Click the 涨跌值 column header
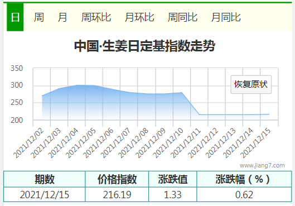Screen dimensions: 295x206 pos(173,179)
